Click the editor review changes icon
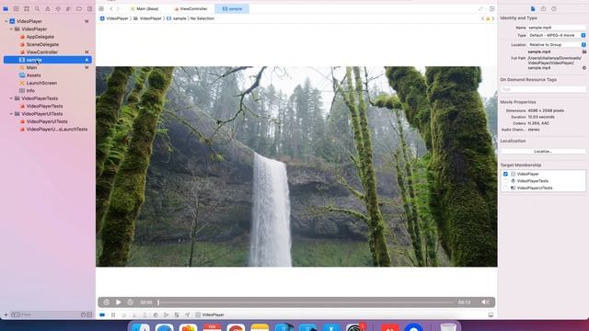The width and height of the screenshot is (589, 331). coord(480,8)
